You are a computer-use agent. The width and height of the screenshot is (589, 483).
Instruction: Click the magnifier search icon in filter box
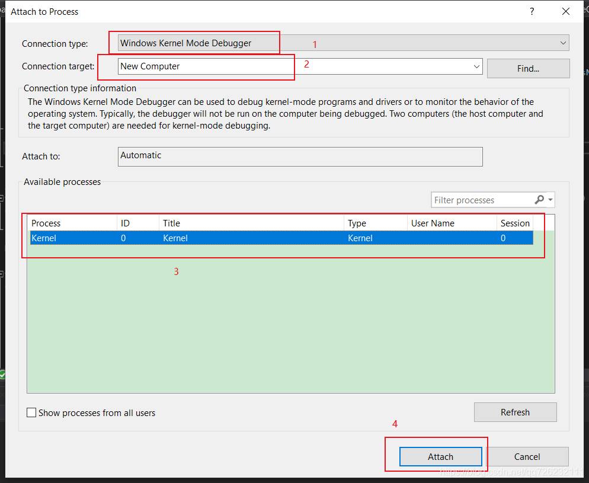coord(539,200)
